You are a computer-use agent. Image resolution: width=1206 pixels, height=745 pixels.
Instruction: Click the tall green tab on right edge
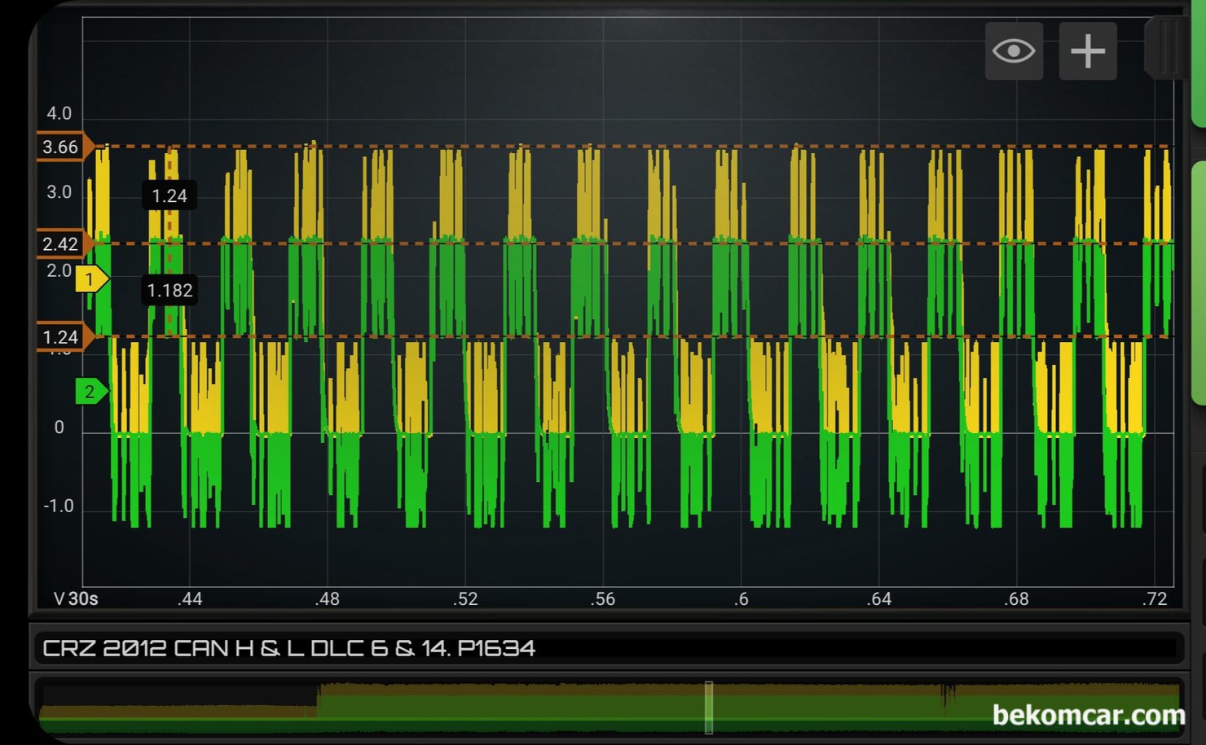pos(1199,281)
